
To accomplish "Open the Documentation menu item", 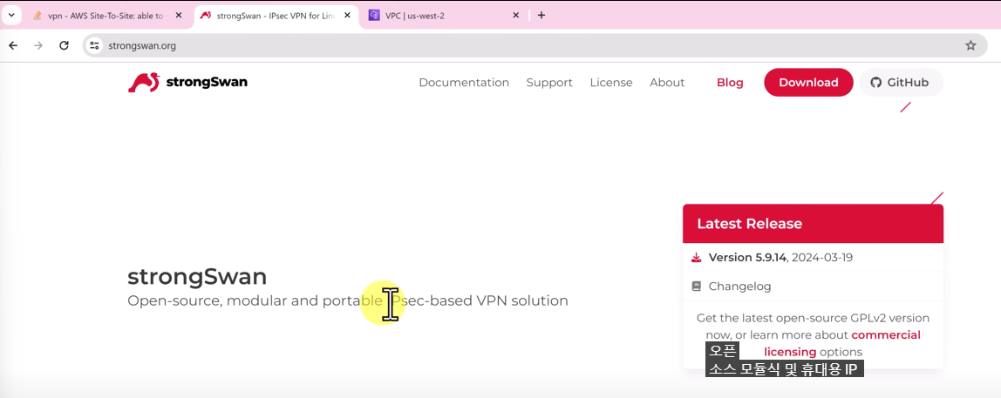I will [x=464, y=82].
